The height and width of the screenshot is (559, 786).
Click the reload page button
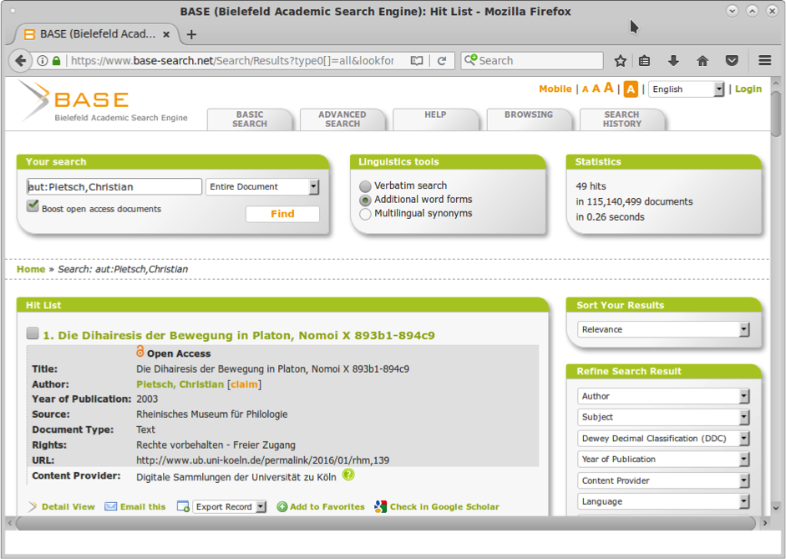[x=442, y=61]
